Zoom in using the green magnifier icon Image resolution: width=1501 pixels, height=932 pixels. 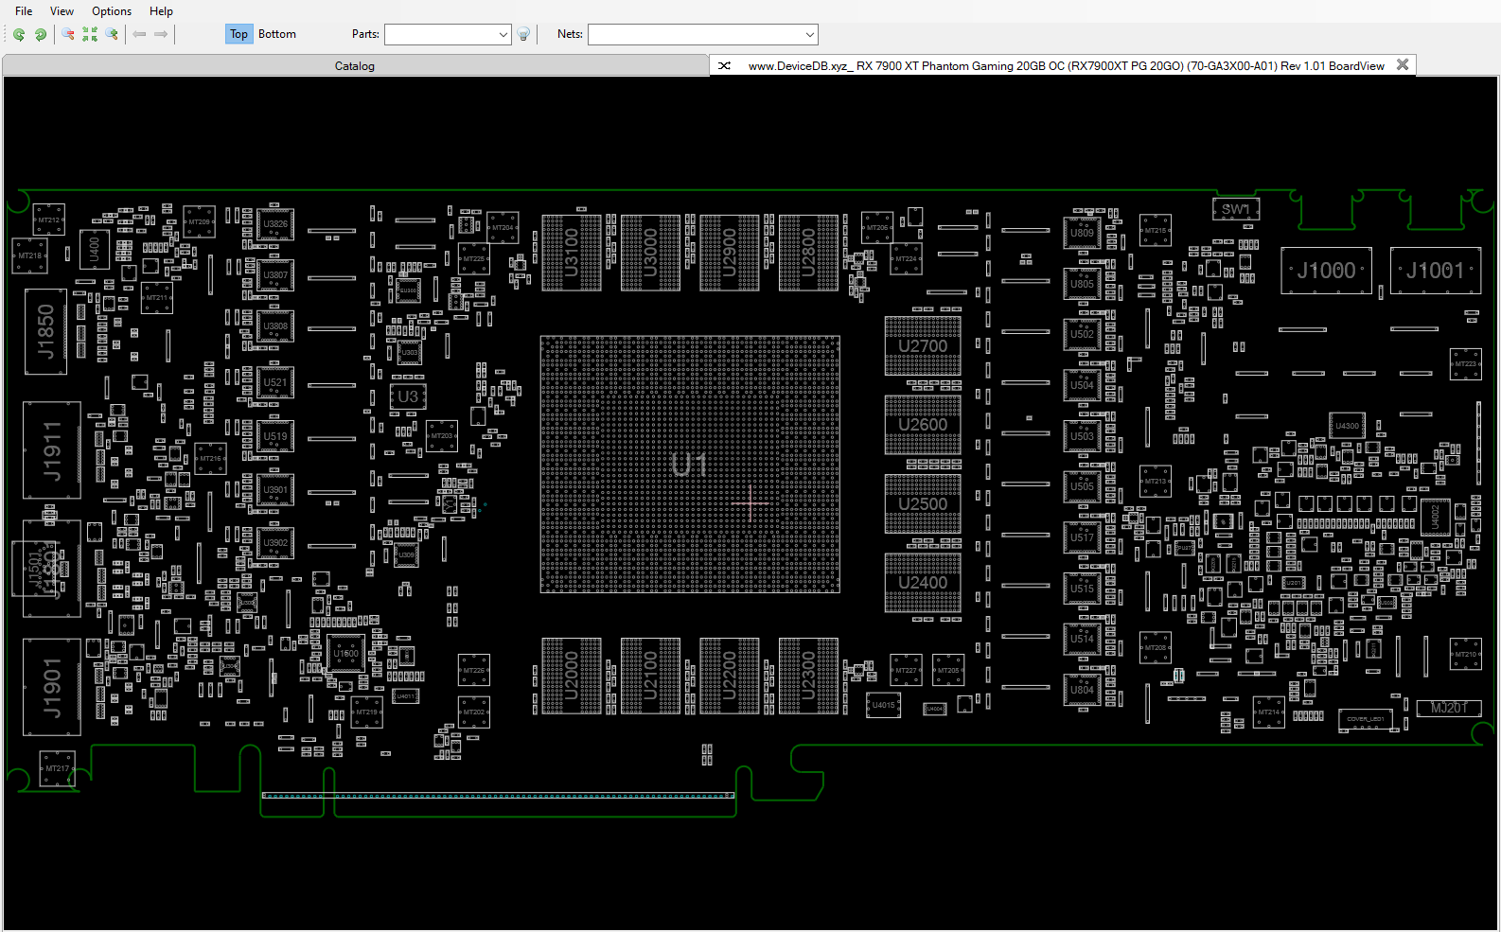(112, 34)
